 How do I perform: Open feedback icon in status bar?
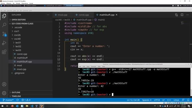(183, 100)
